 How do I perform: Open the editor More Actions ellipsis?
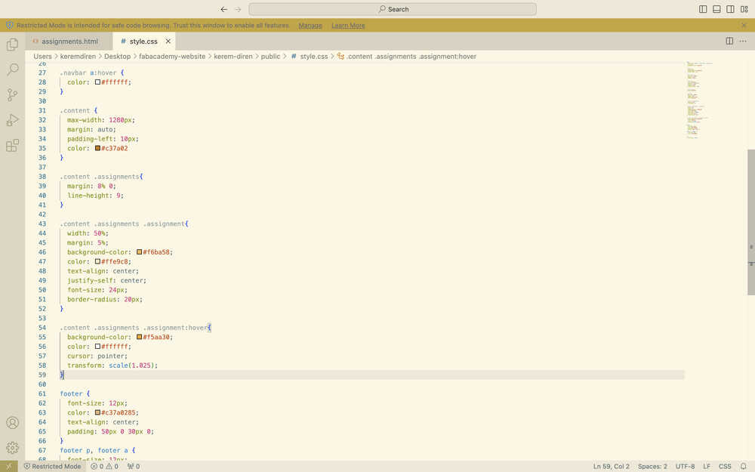click(743, 42)
